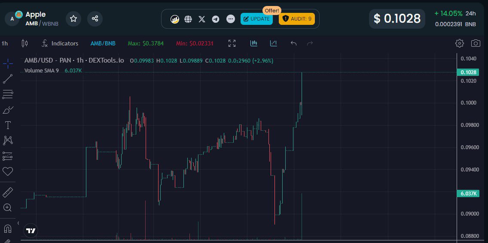This screenshot has width=488, height=243.
Task: Open the X (Twitter) social link
Action: (x=202, y=19)
